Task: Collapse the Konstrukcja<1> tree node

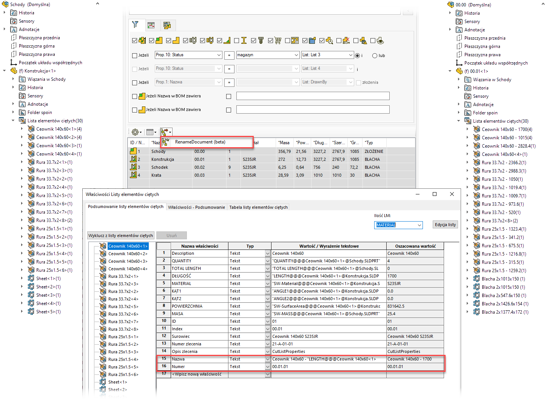Action: [5, 71]
